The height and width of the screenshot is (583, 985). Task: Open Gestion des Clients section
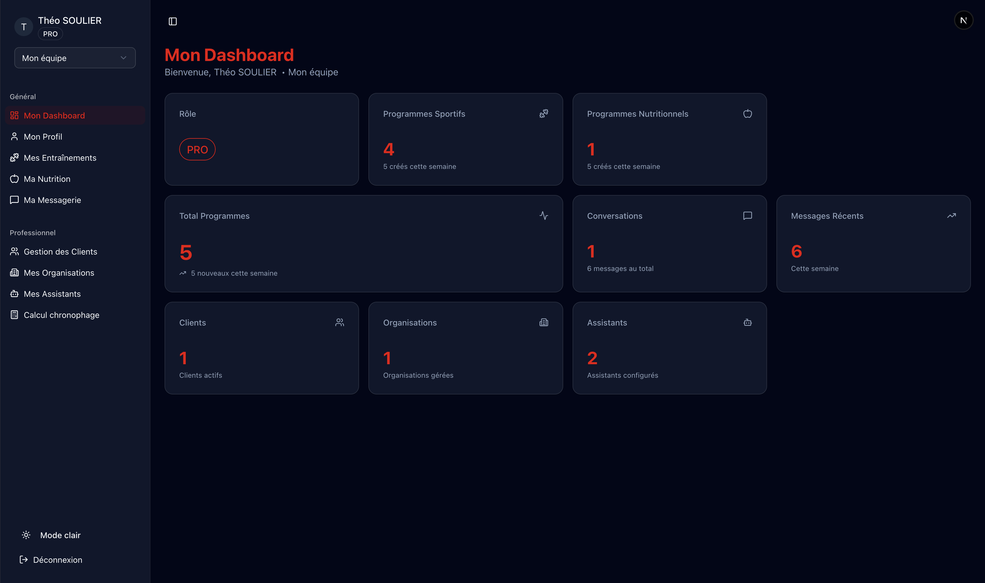point(60,252)
